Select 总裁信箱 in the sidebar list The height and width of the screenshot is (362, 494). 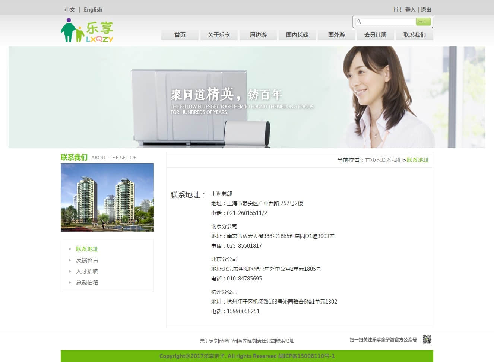87,282
